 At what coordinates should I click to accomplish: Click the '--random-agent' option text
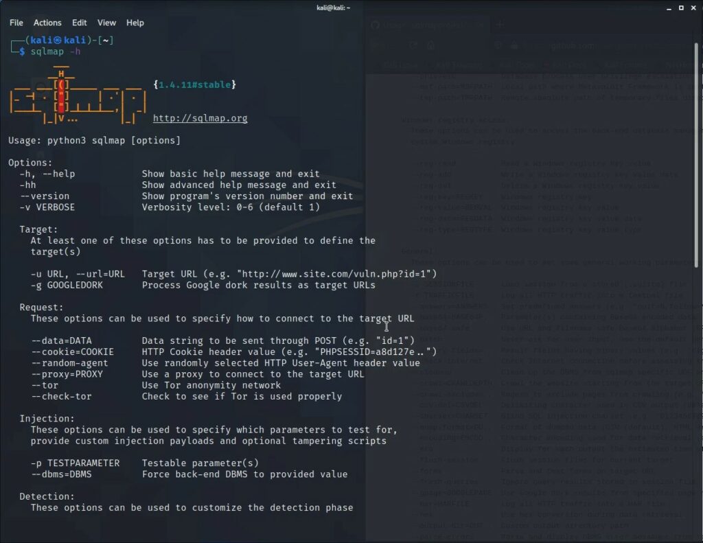(69, 363)
